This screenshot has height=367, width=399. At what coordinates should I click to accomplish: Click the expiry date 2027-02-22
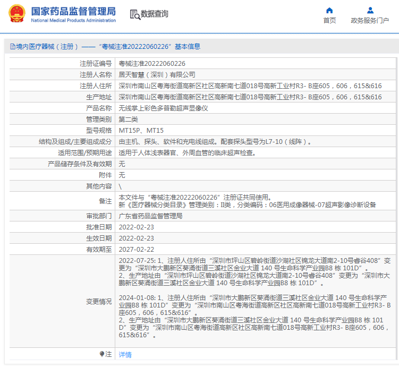coord(137,250)
